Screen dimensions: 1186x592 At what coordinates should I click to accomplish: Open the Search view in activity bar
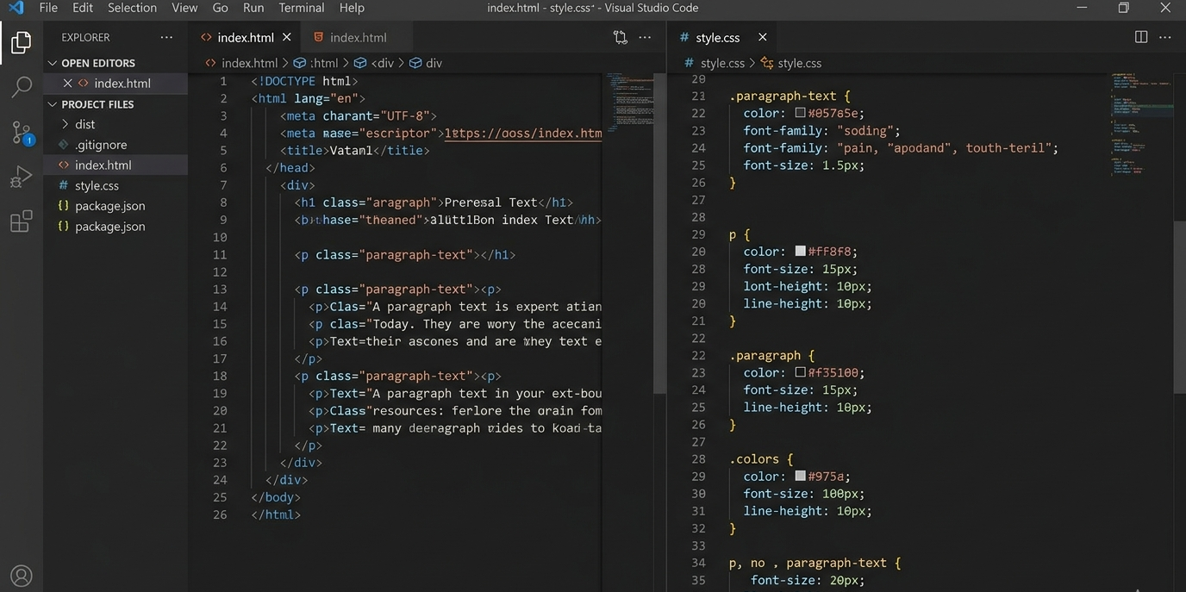[x=21, y=86]
